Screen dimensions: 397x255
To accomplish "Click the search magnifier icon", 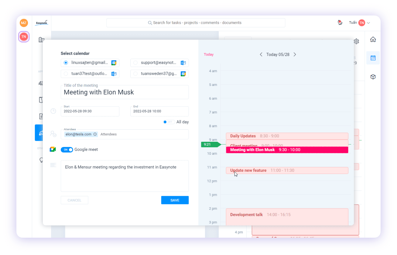I will (x=150, y=23).
